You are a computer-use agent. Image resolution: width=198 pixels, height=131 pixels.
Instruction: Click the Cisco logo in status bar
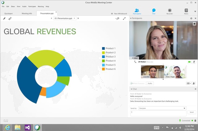6,121
